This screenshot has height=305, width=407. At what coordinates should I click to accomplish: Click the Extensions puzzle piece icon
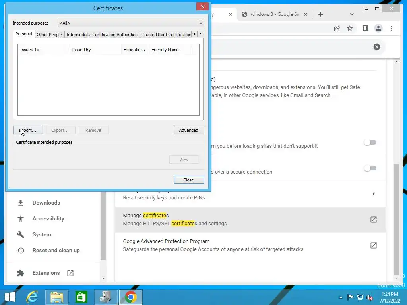click(x=21, y=273)
